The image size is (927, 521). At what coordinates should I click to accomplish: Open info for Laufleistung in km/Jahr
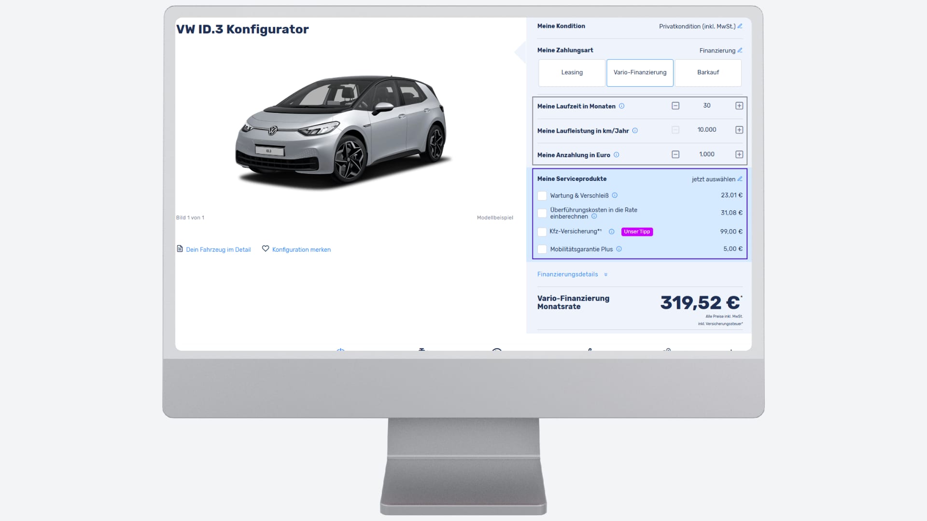coord(635,131)
